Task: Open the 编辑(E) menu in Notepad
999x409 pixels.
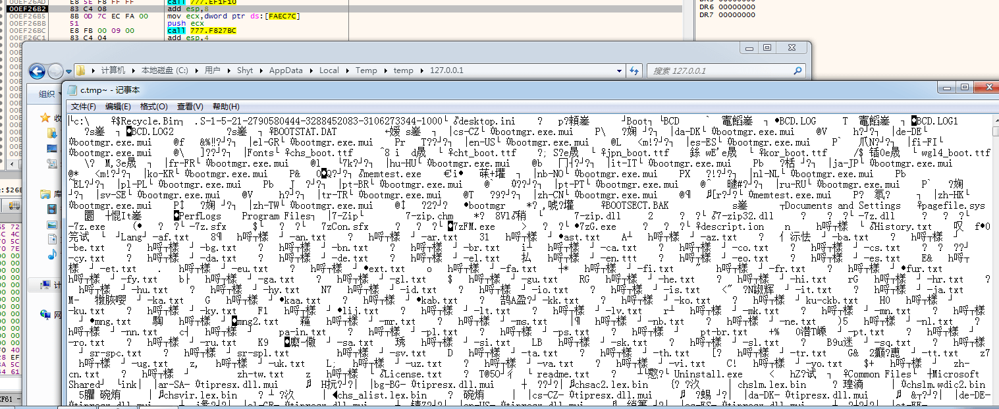Action: pyautogui.click(x=119, y=107)
